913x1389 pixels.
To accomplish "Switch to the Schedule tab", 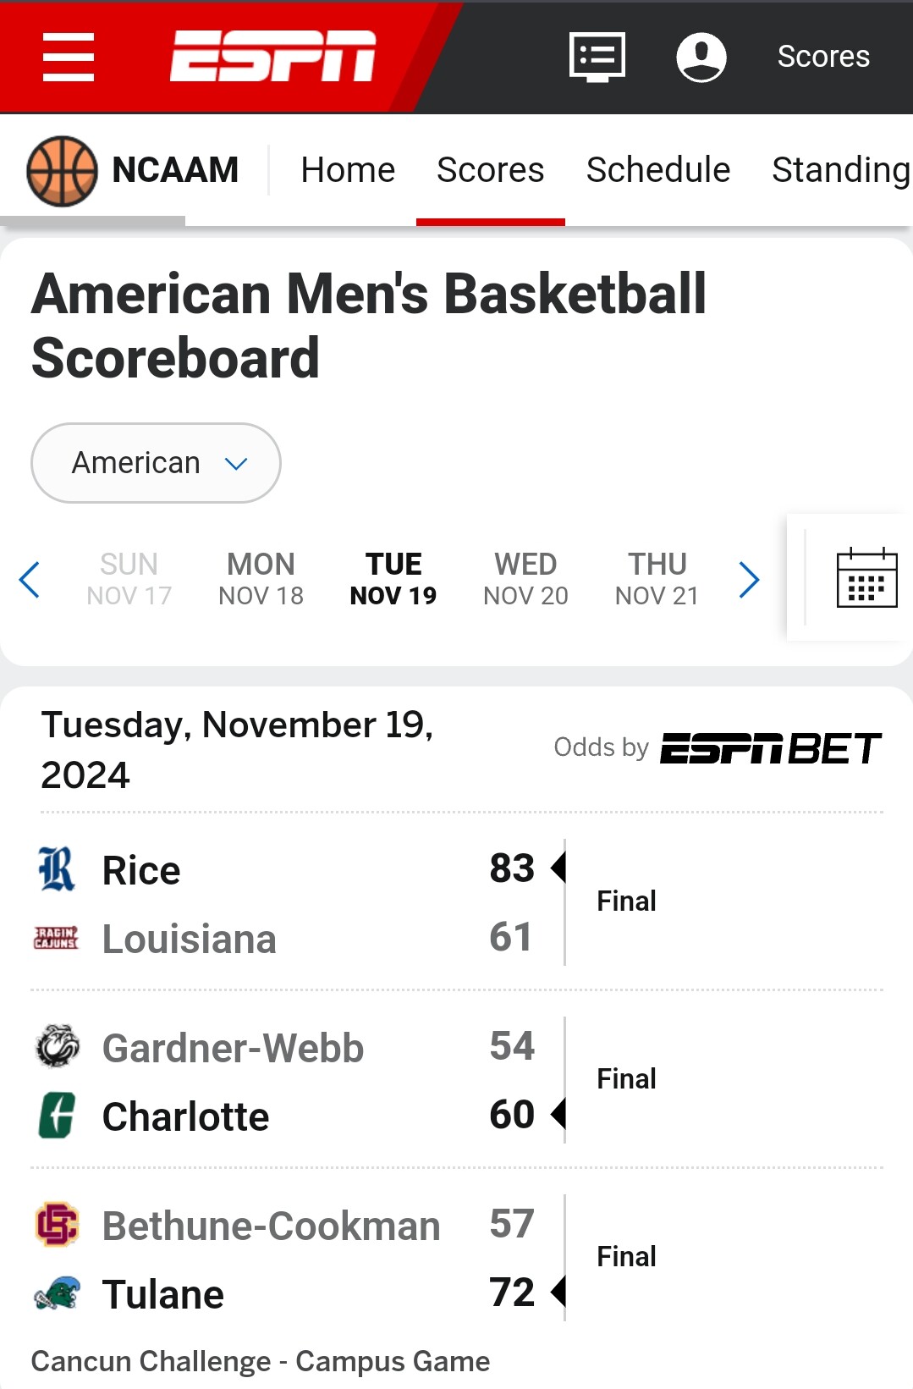I will point(658,170).
